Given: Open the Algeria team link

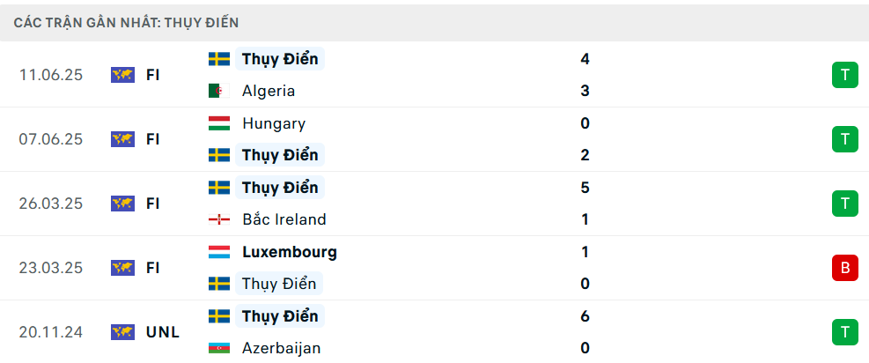Looking at the screenshot, I should (269, 91).
